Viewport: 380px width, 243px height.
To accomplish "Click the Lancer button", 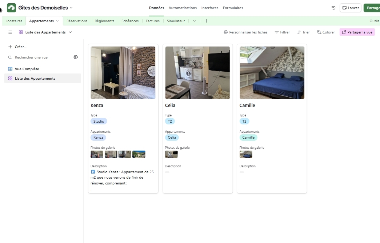I will click(x=351, y=8).
